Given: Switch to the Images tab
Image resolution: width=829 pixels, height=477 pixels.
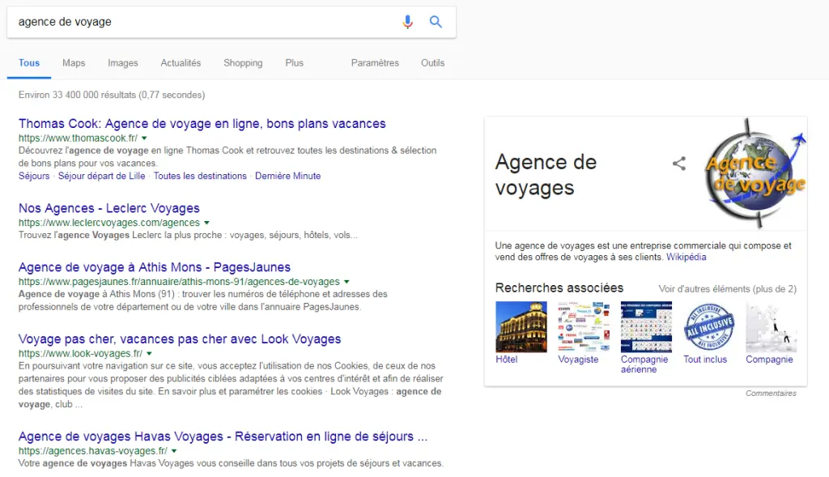Looking at the screenshot, I should [123, 63].
